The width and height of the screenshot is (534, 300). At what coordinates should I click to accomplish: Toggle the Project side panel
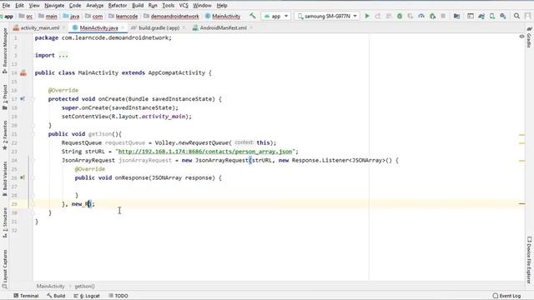[x=5, y=97]
